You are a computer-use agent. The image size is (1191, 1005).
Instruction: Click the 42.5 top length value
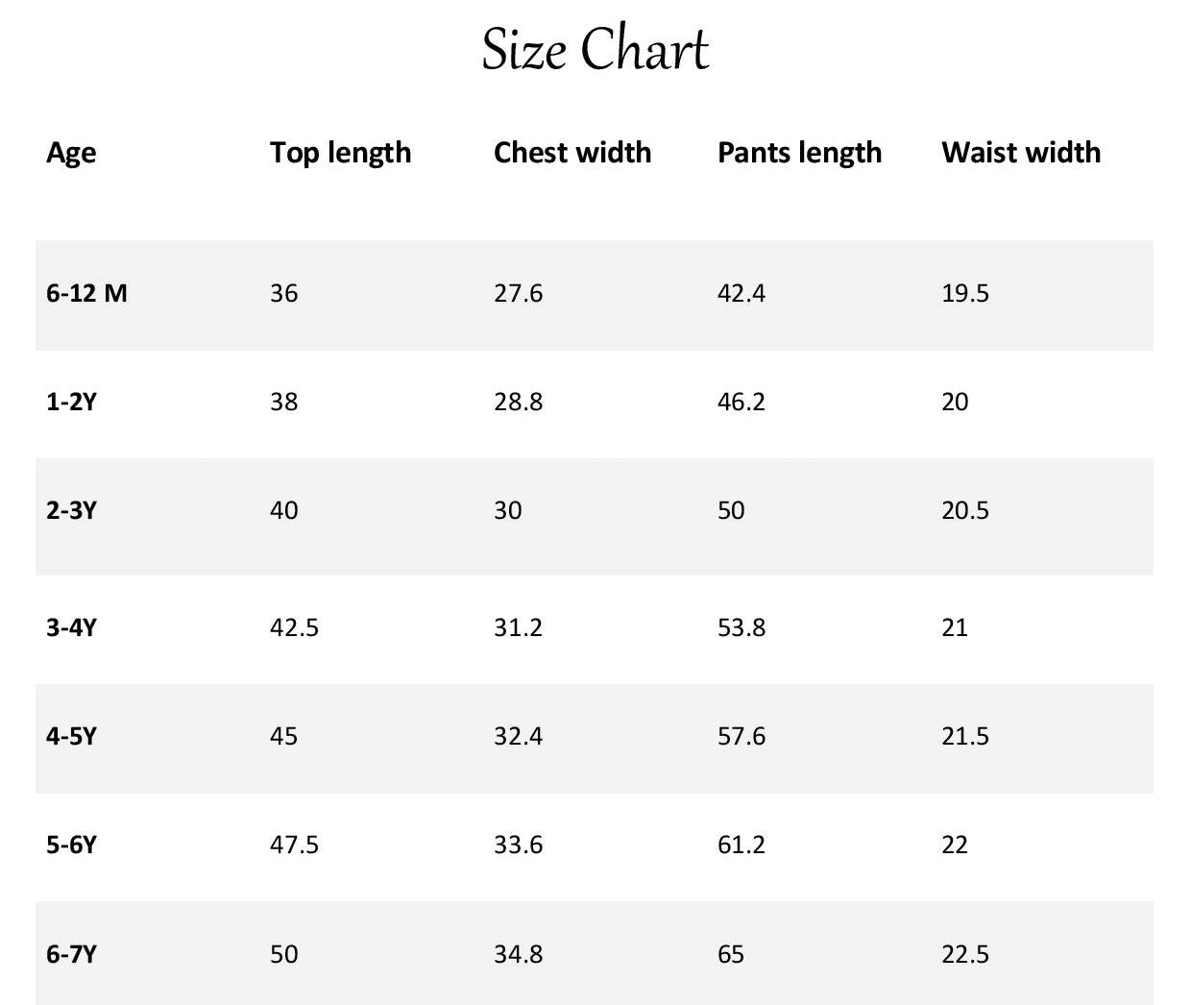(x=294, y=628)
